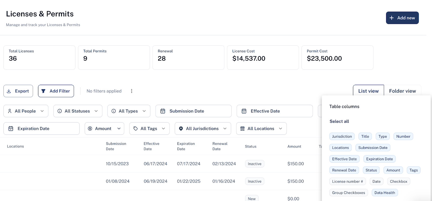
Task: Open the Amount filter dropdown
Action: coord(104,129)
